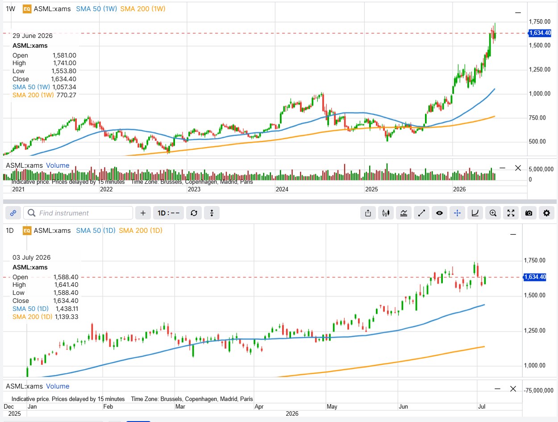Viewport: 558px width, 422px height.
Task: Click the 1W timeframe label
Action: [11, 8]
